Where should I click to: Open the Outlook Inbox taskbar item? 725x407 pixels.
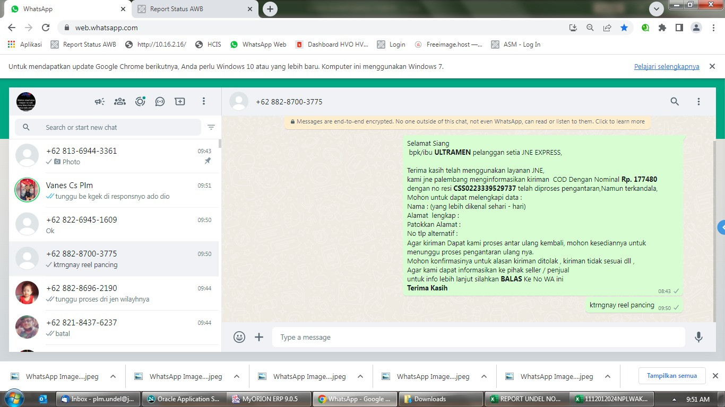coord(98,399)
